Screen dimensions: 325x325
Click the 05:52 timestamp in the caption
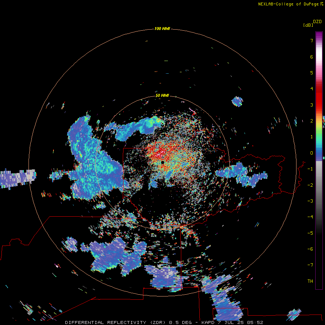point(256,322)
